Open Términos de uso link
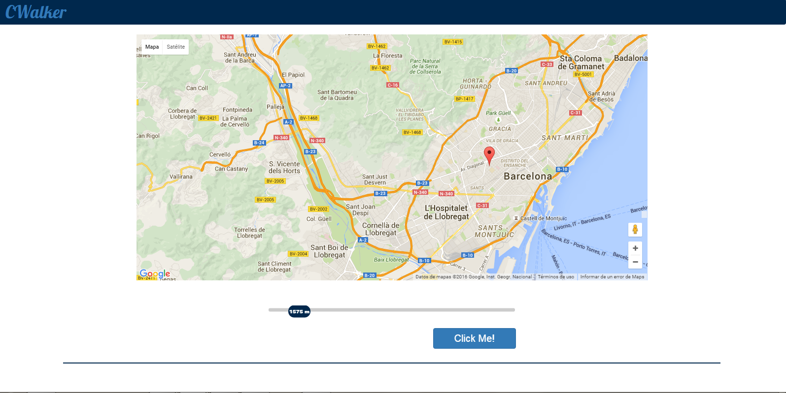The image size is (786, 393). 556,277
